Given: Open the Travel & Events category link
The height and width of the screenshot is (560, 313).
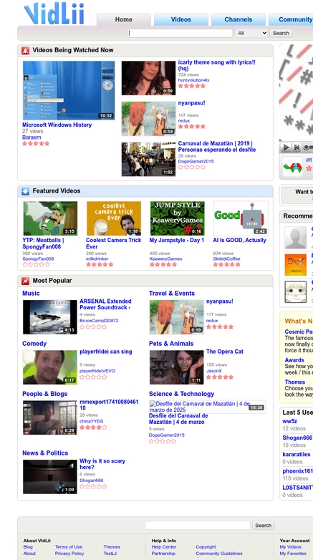Looking at the screenshot, I should click(x=171, y=294).
